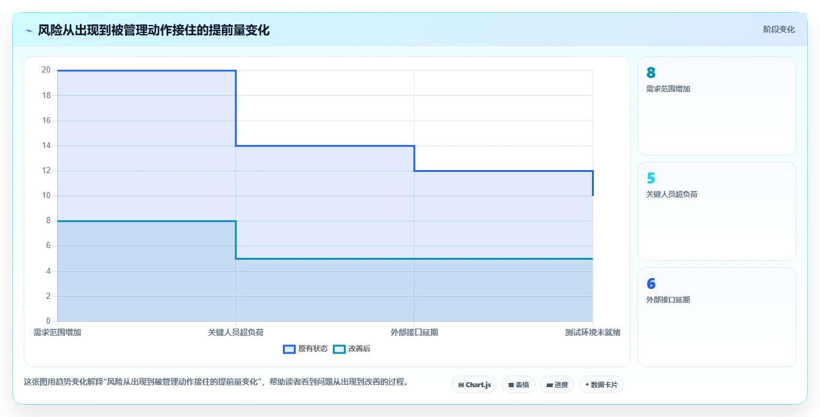820x417 pixels.
Task: Click the y-axis value 2
Action: click(48, 296)
